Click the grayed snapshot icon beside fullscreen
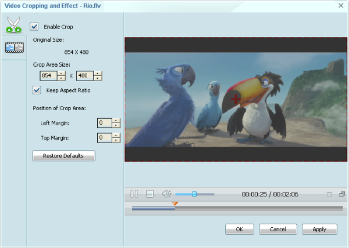The image size is (349, 248). [329, 194]
